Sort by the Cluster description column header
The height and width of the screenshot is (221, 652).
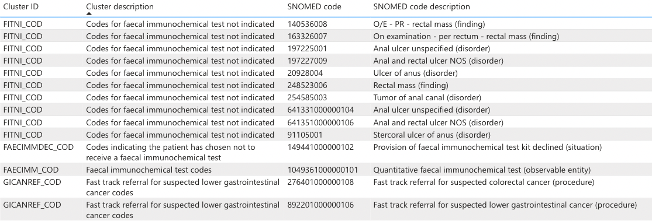click(120, 6)
